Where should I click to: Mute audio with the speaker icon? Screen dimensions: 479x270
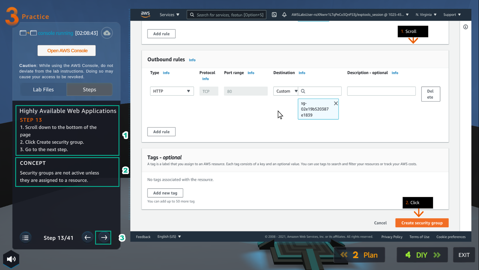[x=11, y=259]
